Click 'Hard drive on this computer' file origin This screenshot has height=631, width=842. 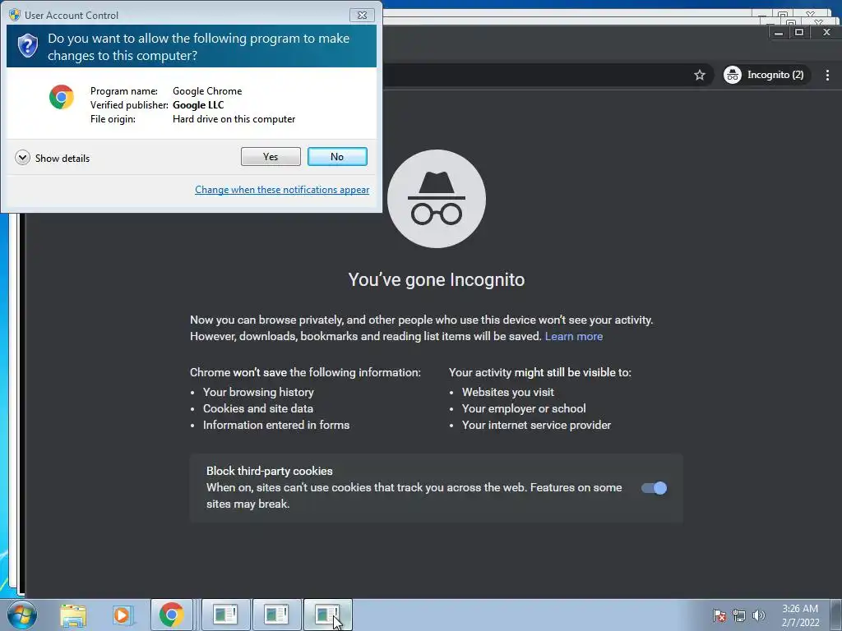(x=234, y=119)
